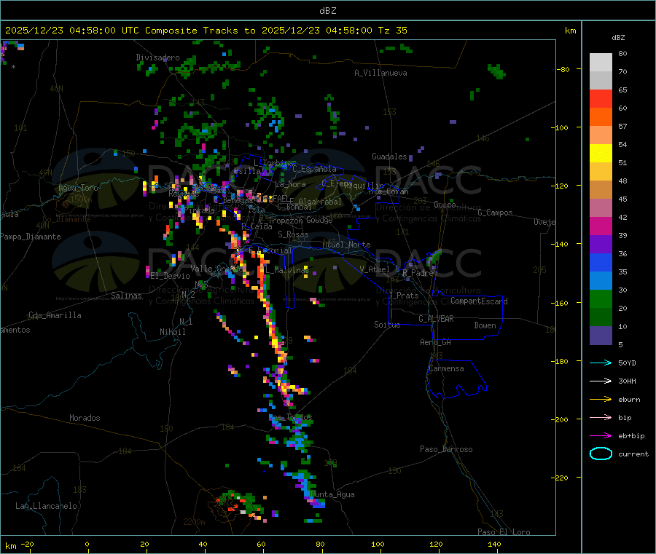Click the yellow eburn arrow legend icon

click(601, 400)
